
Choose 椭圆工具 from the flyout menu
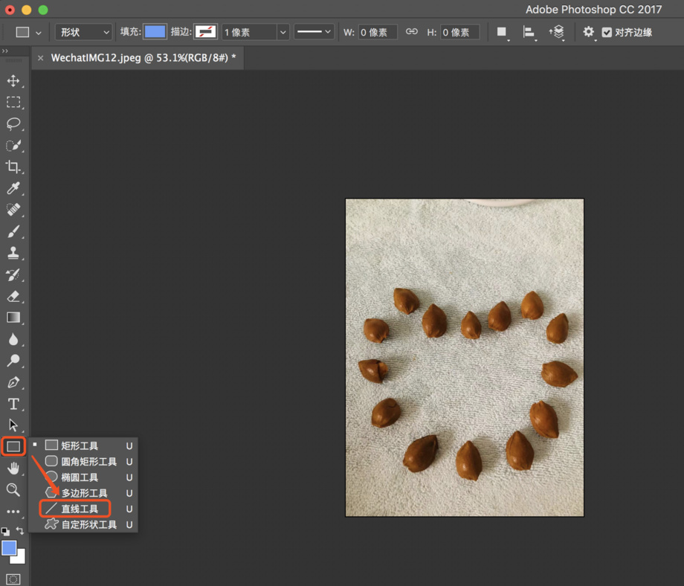click(80, 477)
